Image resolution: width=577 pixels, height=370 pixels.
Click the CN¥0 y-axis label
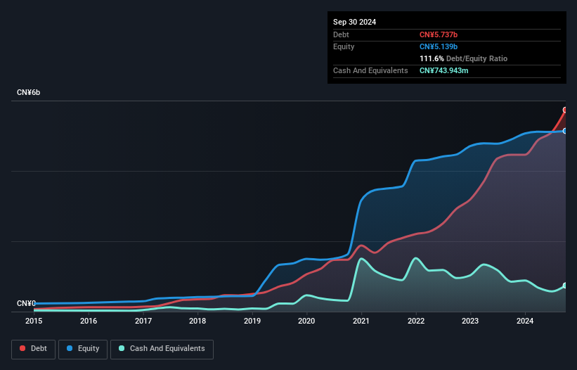coord(26,303)
